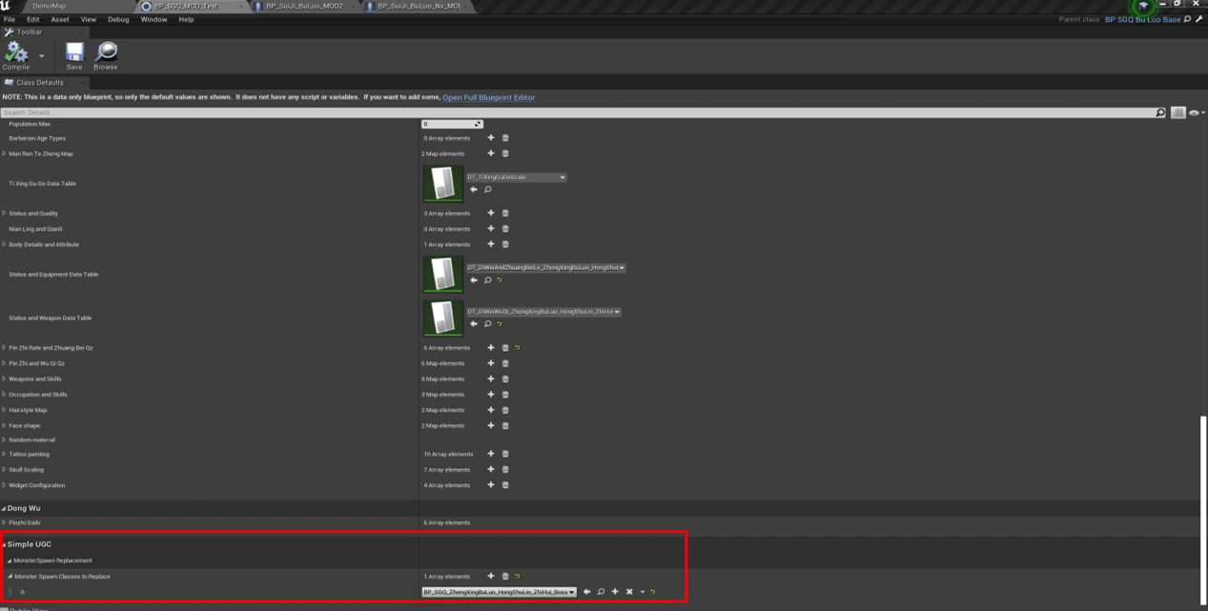
Task: Open DT_TiXingGuGeScale asset dropdown
Action: (516, 177)
